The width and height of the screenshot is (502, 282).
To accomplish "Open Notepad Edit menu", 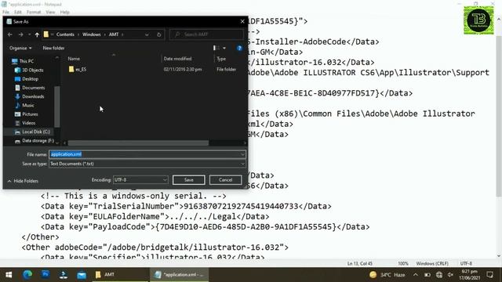I will point(18,13).
